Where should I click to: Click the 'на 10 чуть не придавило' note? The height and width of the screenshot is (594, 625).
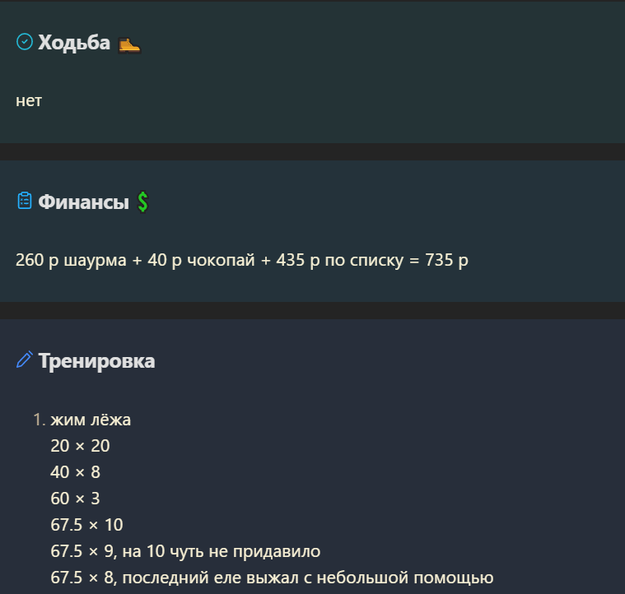(x=222, y=551)
